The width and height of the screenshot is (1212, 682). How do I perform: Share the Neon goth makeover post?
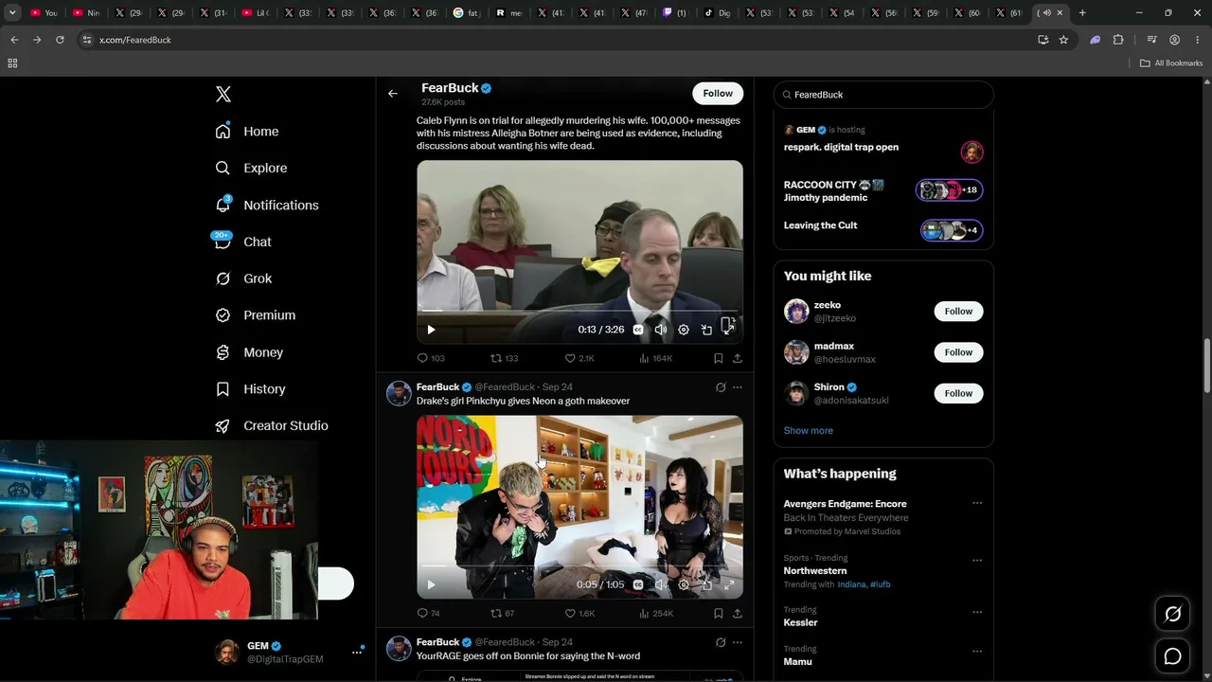737,613
